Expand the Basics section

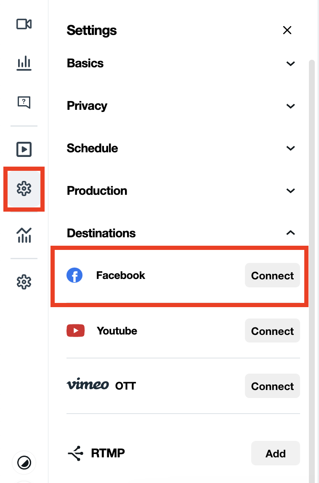(x=290, y=64)
